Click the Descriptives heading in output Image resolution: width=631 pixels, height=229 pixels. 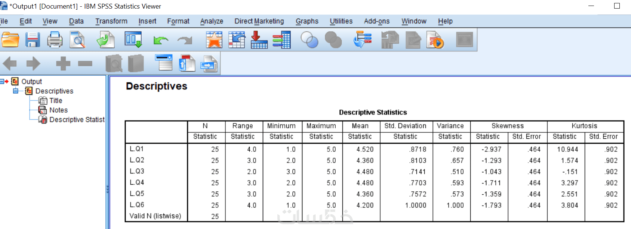point(156,86)
